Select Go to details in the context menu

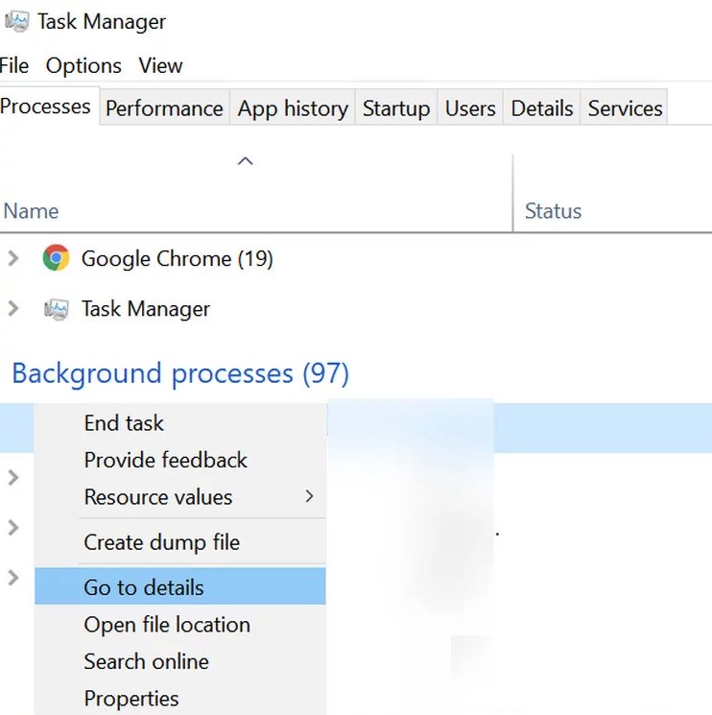(x=144, y=587)
